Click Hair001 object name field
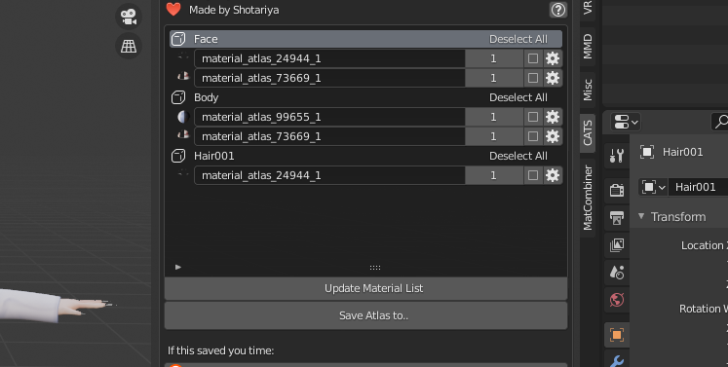The height and width of the screenshot is (367, 728). pos(699,187)
